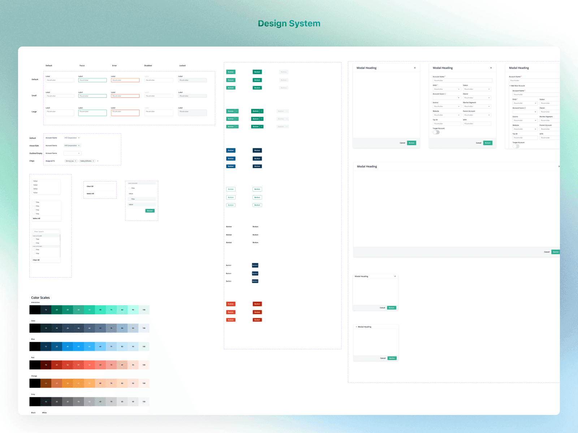This screenshot has width=578, height=433.
Task: Click the Design System title
Action: pos(289,23)
